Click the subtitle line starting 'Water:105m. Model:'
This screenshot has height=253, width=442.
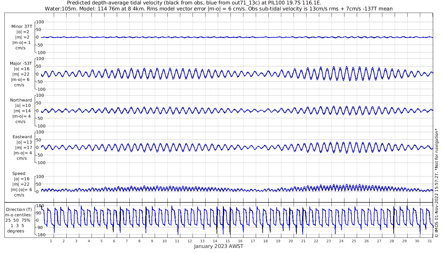[219, 9]
